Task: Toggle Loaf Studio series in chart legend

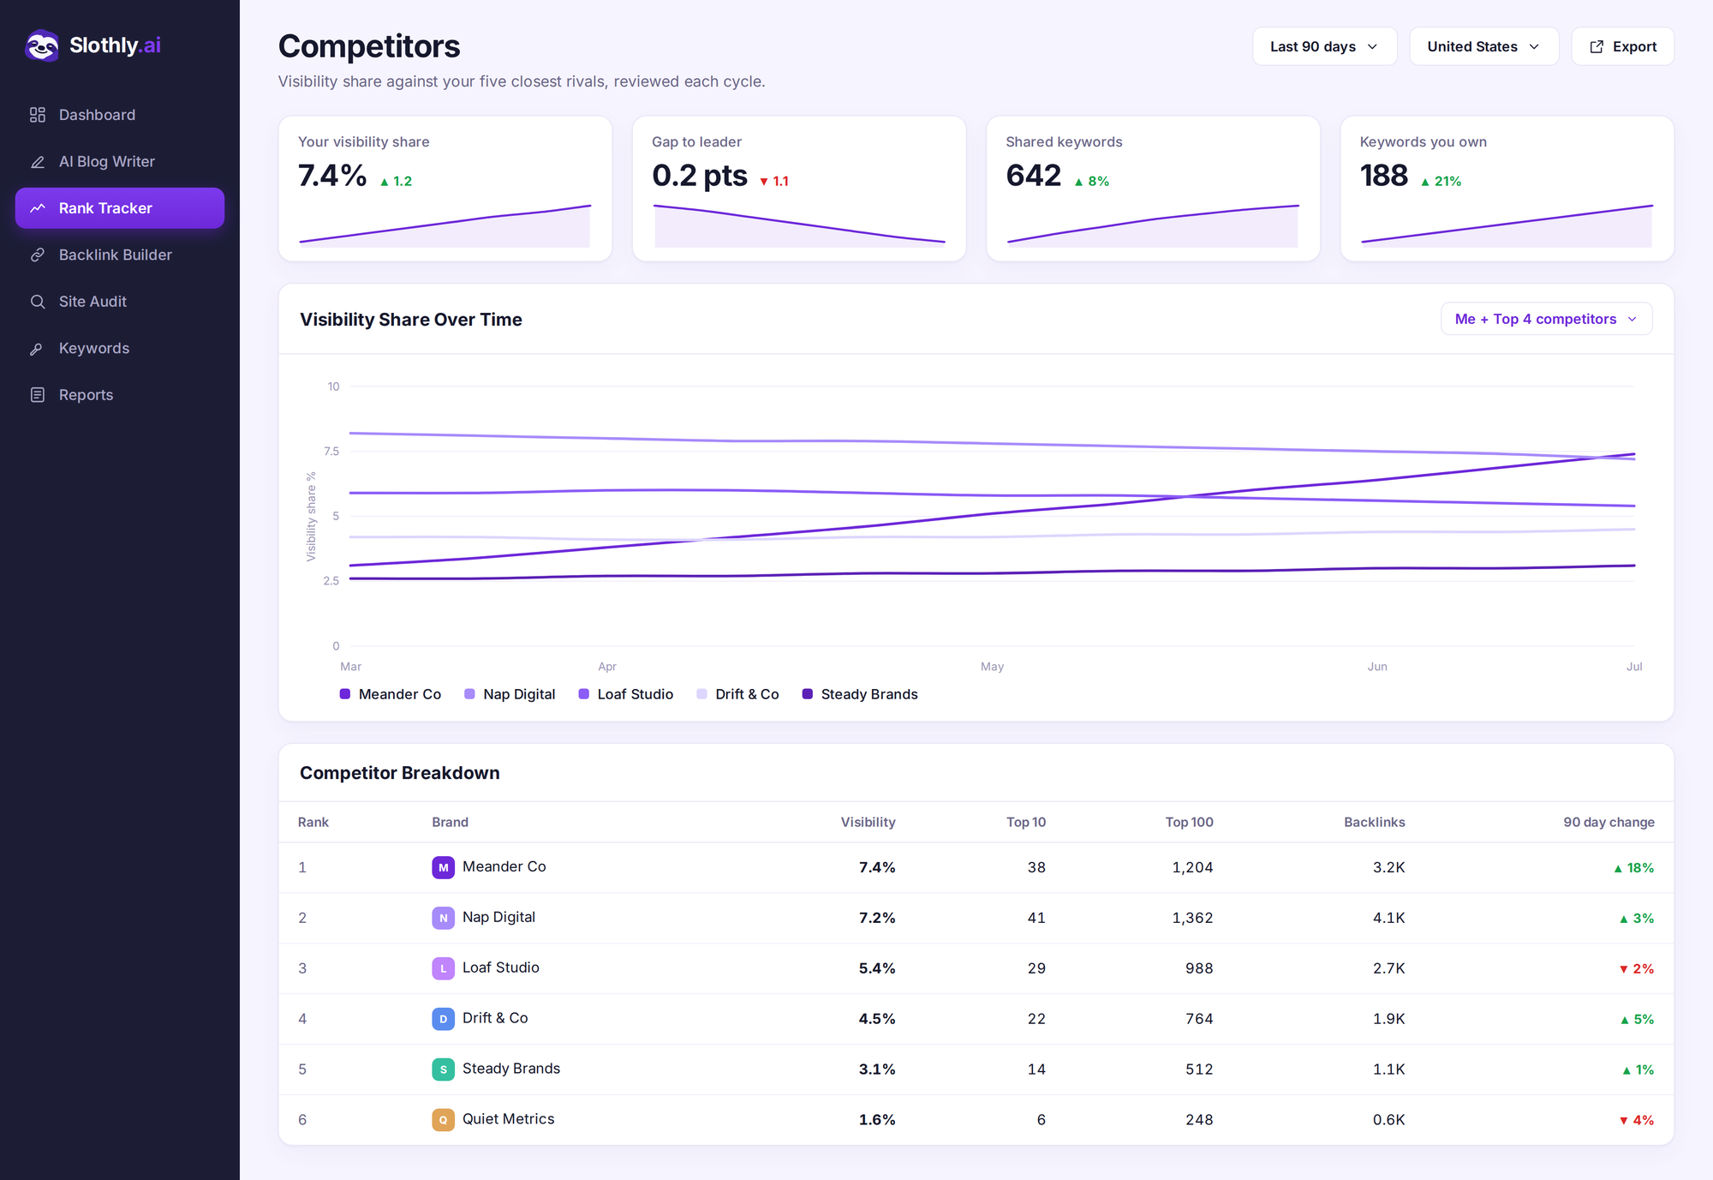Action: 626,694
